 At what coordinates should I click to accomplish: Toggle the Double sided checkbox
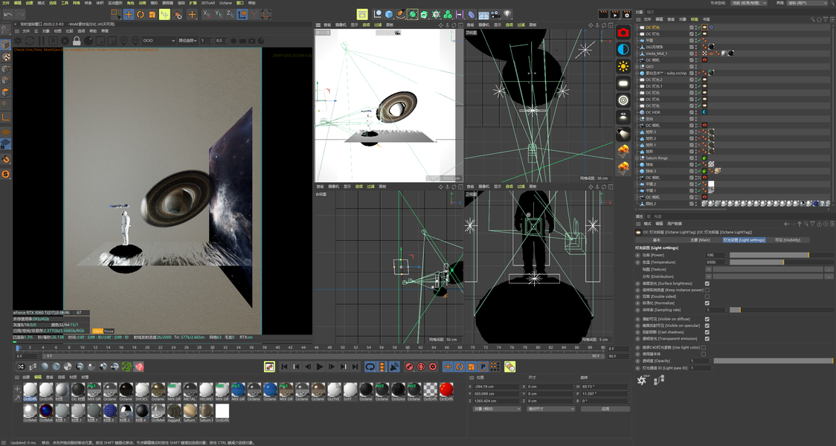[x=707, y=297]
